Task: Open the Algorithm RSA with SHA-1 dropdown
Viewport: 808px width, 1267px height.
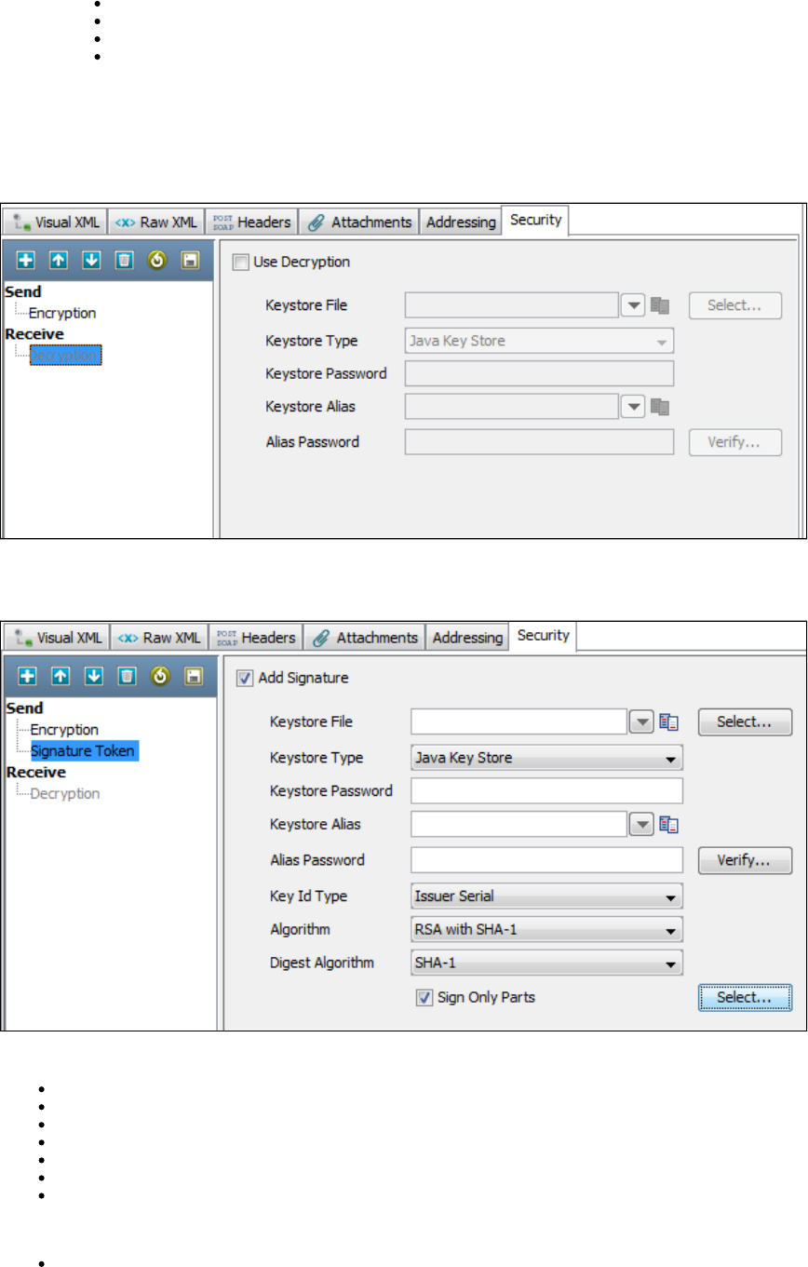Action: (546, 929)
